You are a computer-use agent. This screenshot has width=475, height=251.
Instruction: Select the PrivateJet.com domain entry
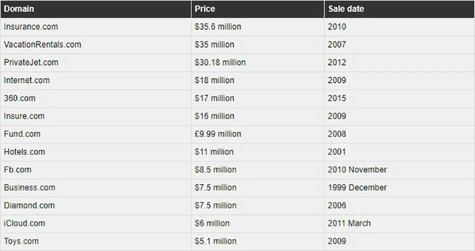pos(31,63)
